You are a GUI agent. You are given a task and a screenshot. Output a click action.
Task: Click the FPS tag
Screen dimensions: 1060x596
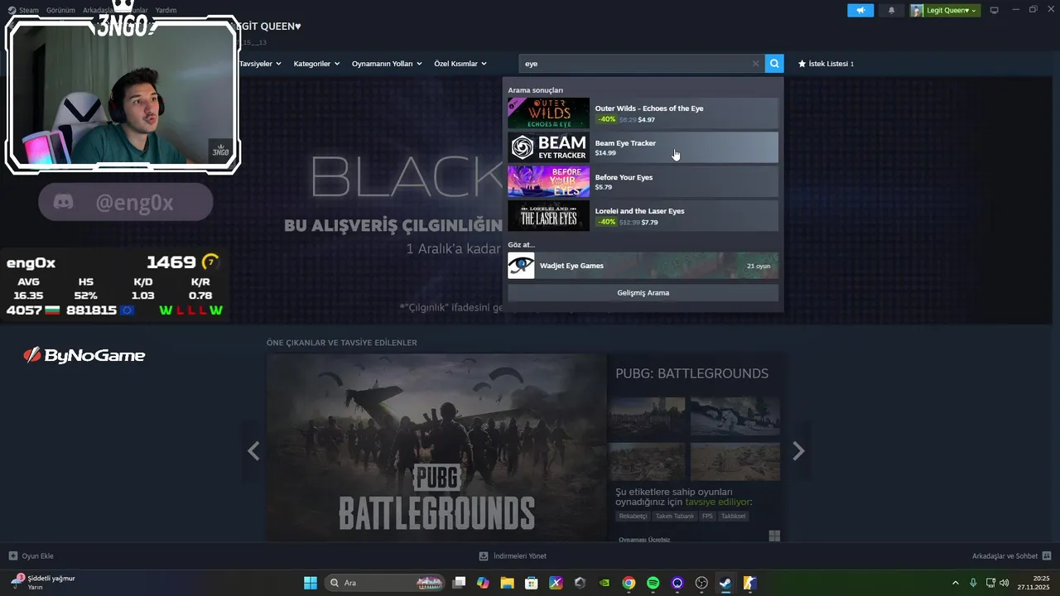707,516
